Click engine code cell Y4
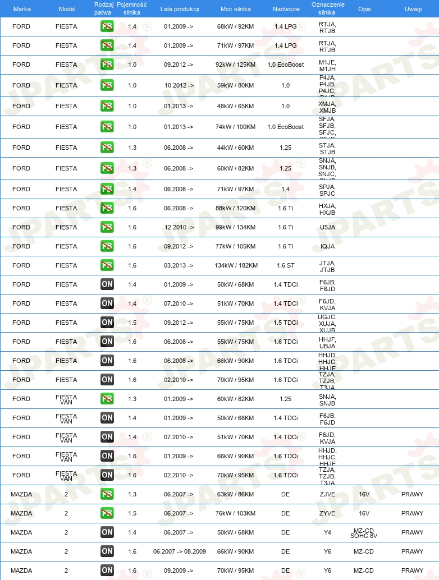Screen dimensions: 439x580 327,532
